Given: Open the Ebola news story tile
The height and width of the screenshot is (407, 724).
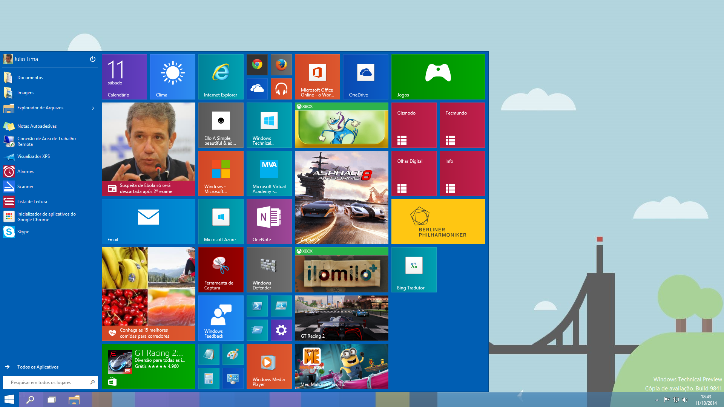Looking at the screenshot, I should pos(149,149).
